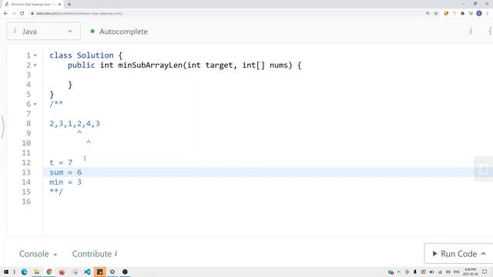The image size is (493, 277).
Task: Open the Console dropdown
Action: point(38,254)
